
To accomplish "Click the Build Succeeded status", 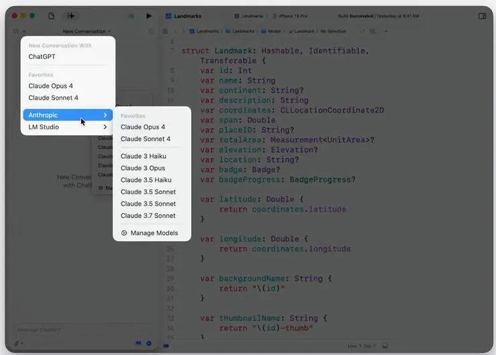I will click(x=378, y=16).
